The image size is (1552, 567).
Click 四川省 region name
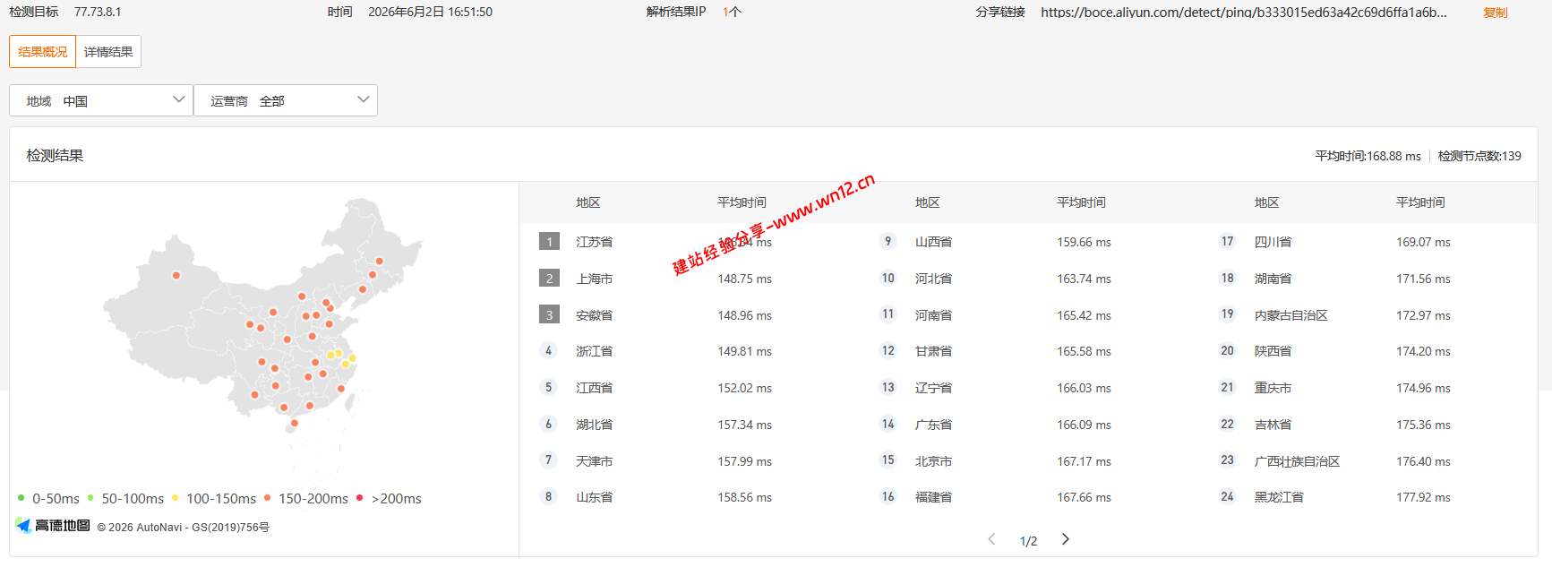[x=1273, y=242]
